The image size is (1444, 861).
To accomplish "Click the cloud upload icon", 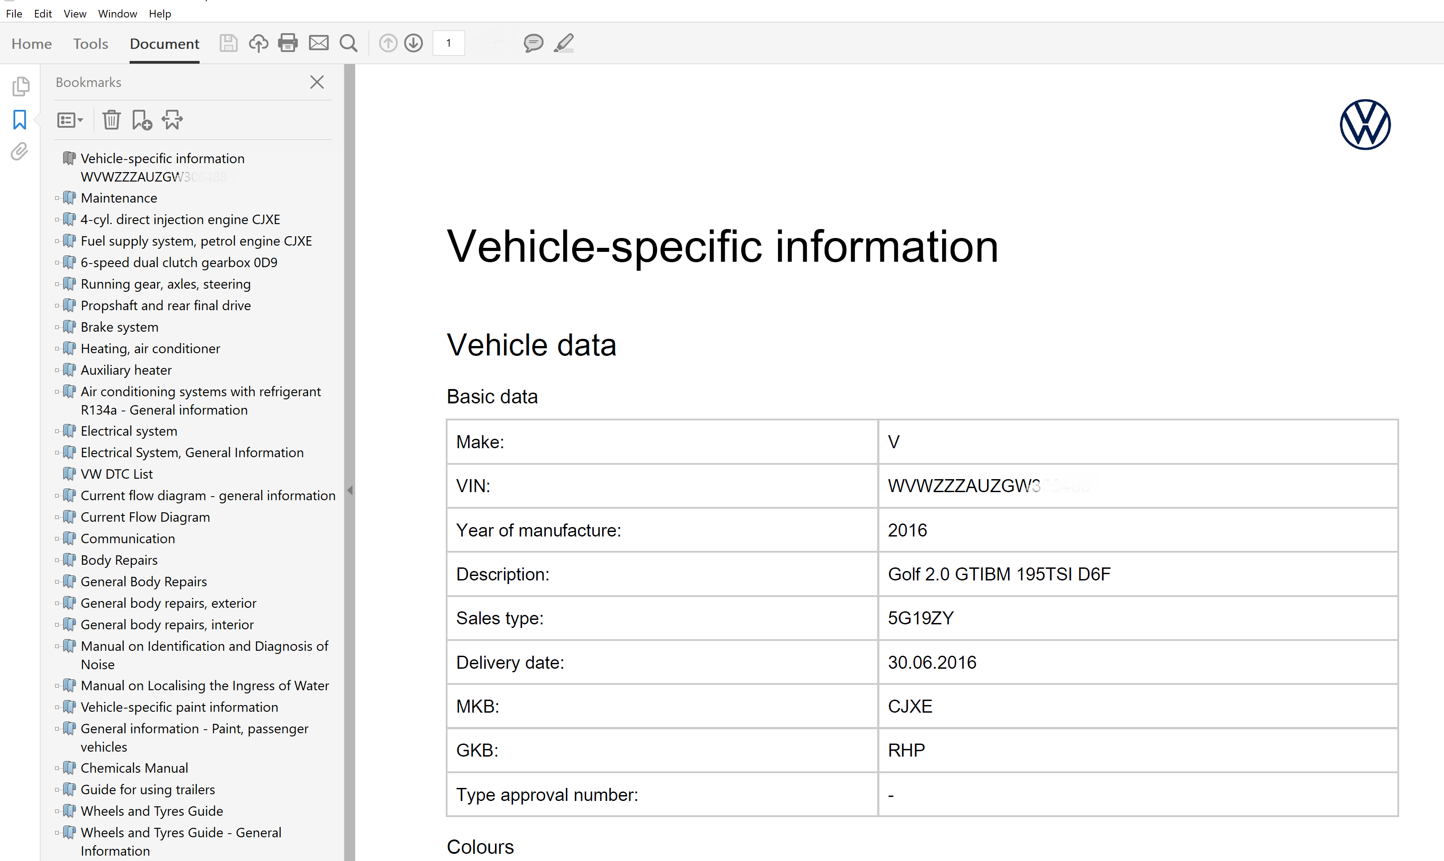I will pos(258,43).
